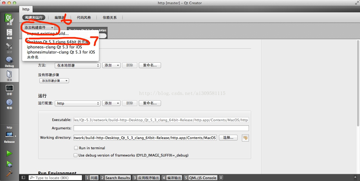This screenshot has width=360, height=181.
Task: Click deployment 重命名... button
Action: [x=150, y=65]
